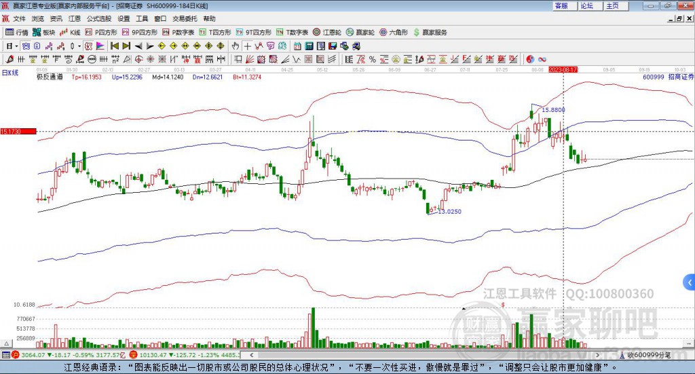The width and height of the screenshot is (695, 374).
Task: Open the 工具 menu
Action: (142, 18)
